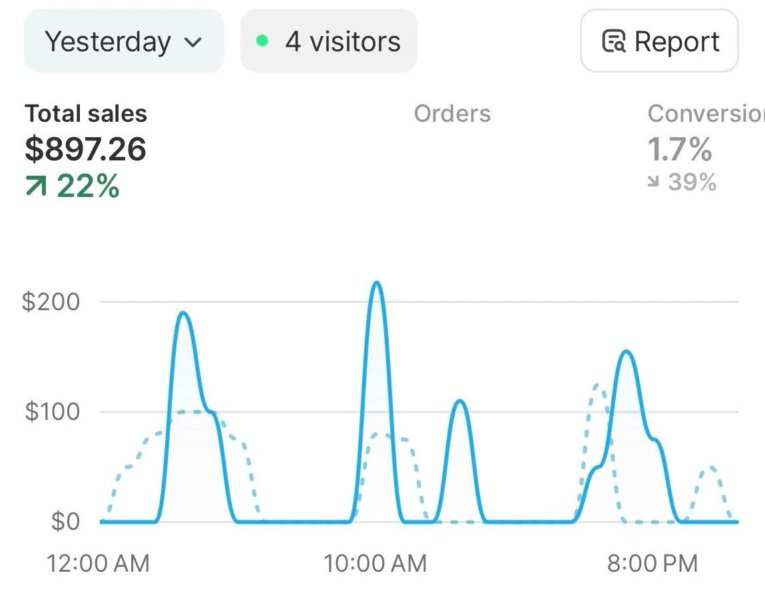The width and height of the screenshot is (765, 615).
Task: Click the 1.7% conversion rate value
Action: [680, 148]
